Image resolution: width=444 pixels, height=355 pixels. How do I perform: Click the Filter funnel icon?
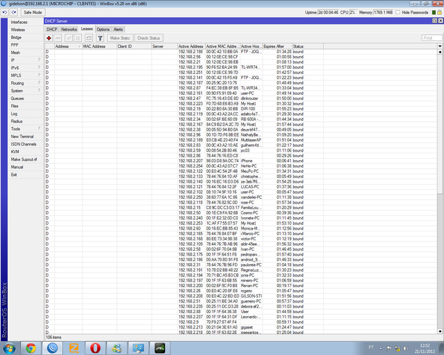point(100,38)
